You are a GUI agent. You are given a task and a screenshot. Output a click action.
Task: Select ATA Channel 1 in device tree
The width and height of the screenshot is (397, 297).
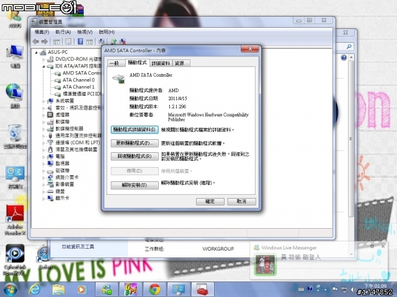coord(79,87)
